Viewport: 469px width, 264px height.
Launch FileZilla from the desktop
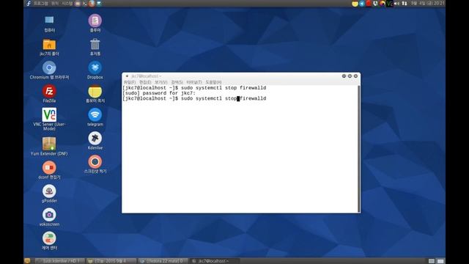pyautogui.click(x=49, y=91)
